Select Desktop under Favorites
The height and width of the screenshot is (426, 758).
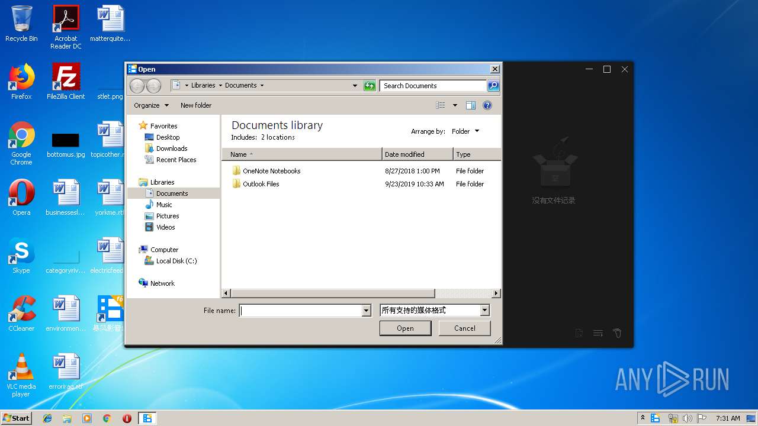click(x=162, y=137)
